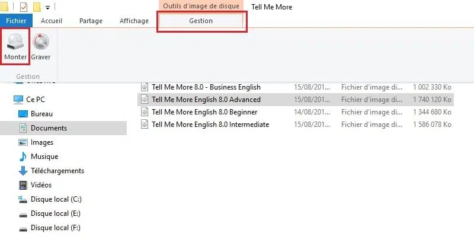
Task: Click the new folder icon in quick access toolbar
Action: [37, 7]
